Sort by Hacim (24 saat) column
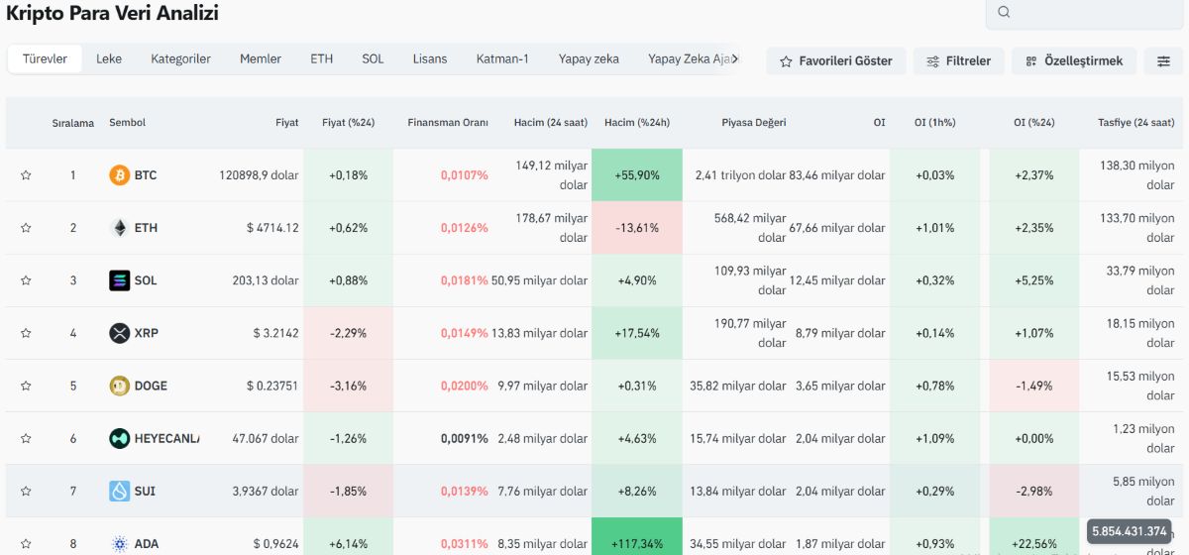The height and width of the screenshot is (555, 1189). [x=551, y=123]
